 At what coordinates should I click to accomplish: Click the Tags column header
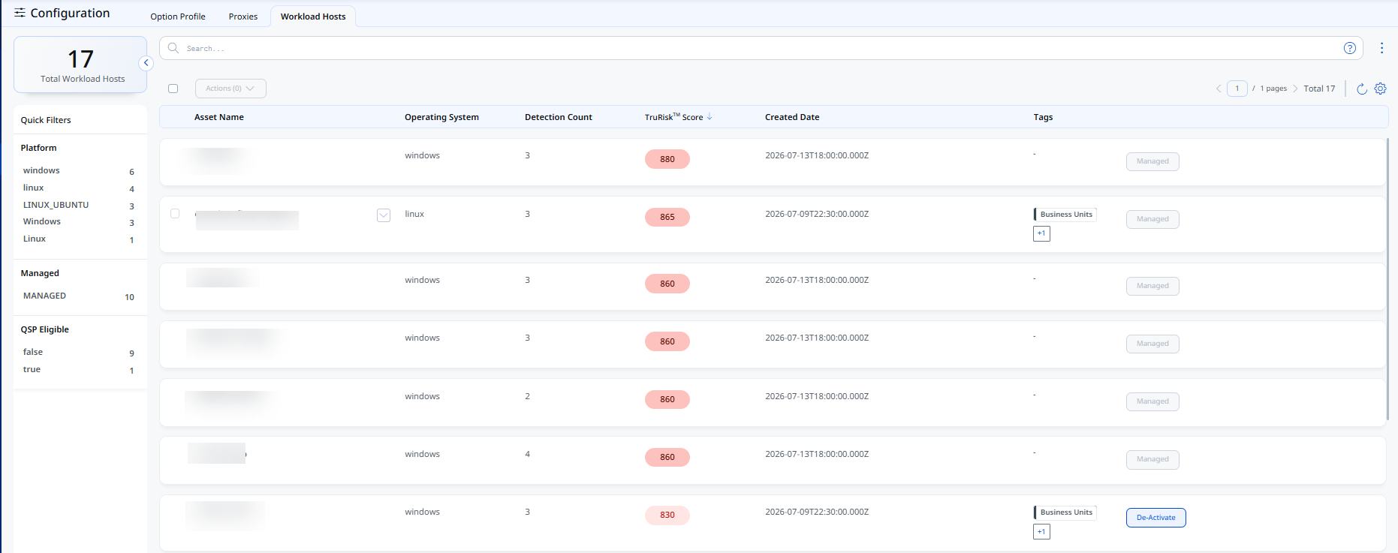pos(1043,117)
